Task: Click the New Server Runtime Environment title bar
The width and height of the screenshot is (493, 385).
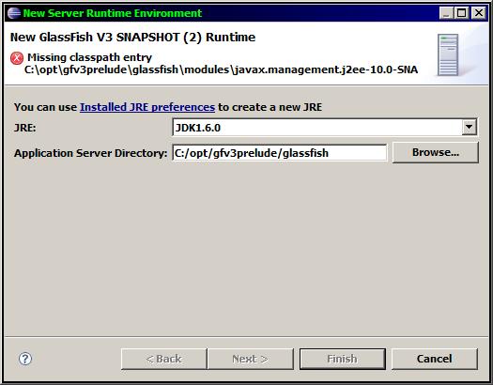Action: coord(220,13)
